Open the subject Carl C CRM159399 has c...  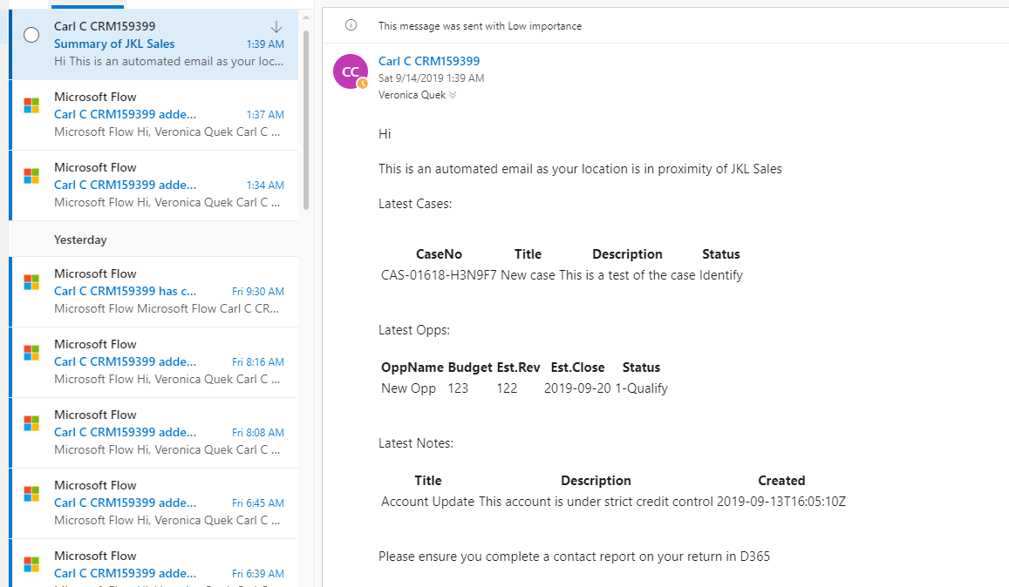(125, 291)
